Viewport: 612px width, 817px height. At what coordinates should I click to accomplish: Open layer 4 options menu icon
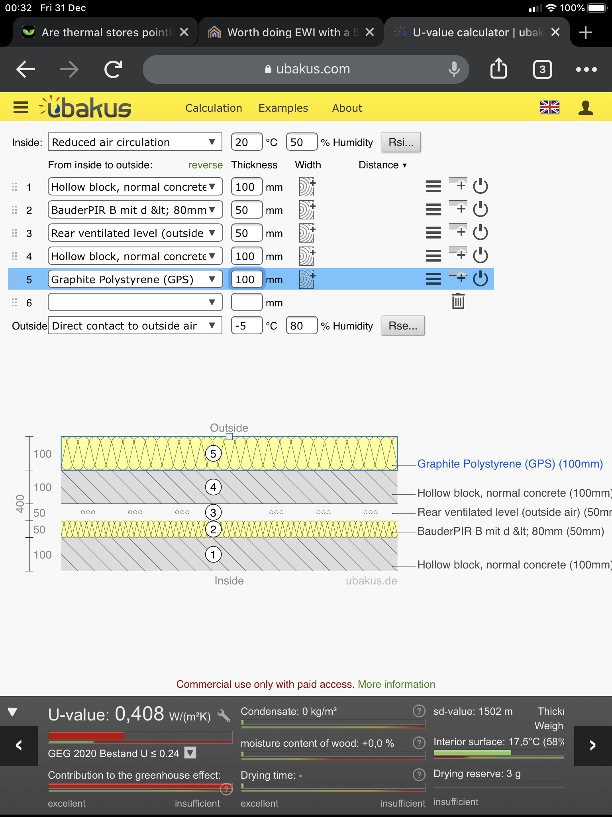tap(433, 256)
